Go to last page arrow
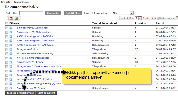Viewport: 178px width, 99px height. [x=157, y=18]
